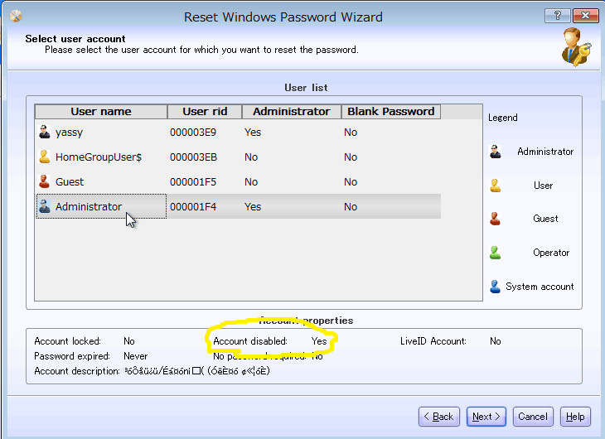Viewport: 605px width, 439px height.
Task: Click the Account description label
Action: (77, 371)
